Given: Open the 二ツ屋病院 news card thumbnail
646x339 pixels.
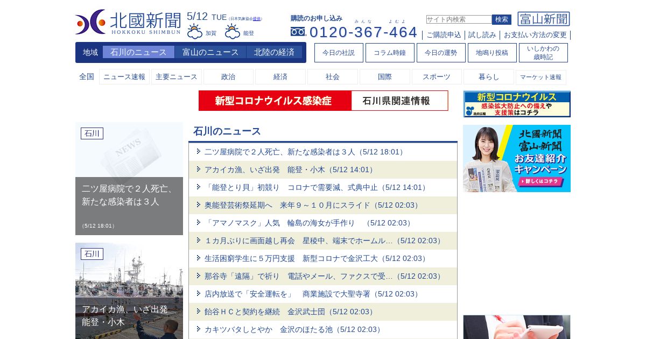Looking at the screenshot, I should tap(129, 179).
